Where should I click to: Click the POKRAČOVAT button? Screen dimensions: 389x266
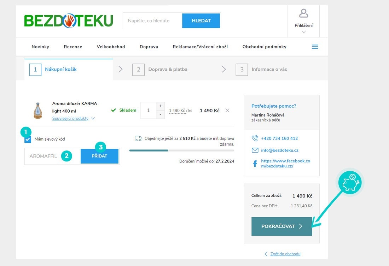tap(281, 226)
